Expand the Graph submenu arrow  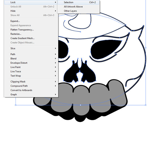(x=56, y=94)
